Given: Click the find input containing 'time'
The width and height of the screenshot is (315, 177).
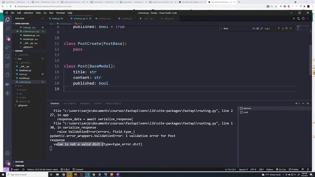Looking at the screenshot, I should point(237,29).
